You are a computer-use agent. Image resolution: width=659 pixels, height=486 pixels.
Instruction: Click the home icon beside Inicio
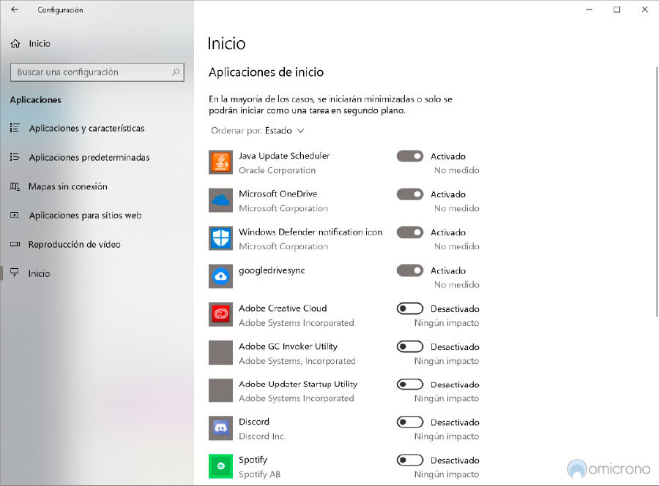[x=15, y=43]
